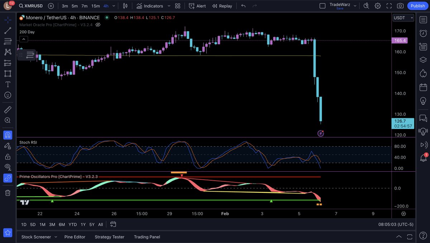
Task: Select the 4h timeframe
Action: point(106,6)
